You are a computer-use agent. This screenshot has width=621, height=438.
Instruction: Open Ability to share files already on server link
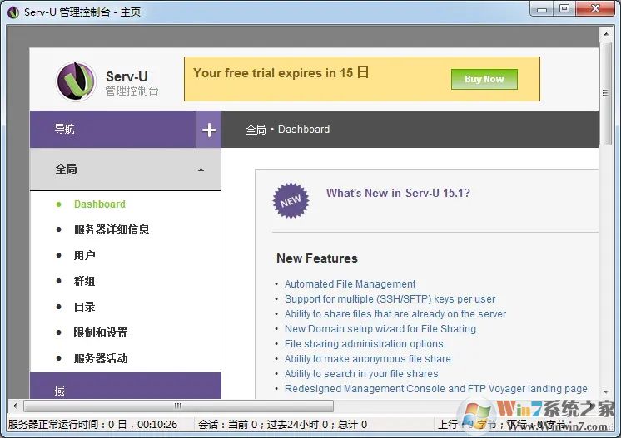pos(395,314)
